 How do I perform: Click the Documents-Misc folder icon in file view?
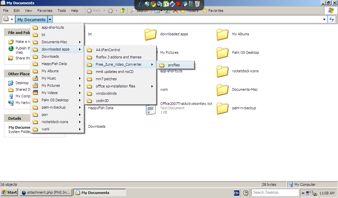click(x=222, y=90)
